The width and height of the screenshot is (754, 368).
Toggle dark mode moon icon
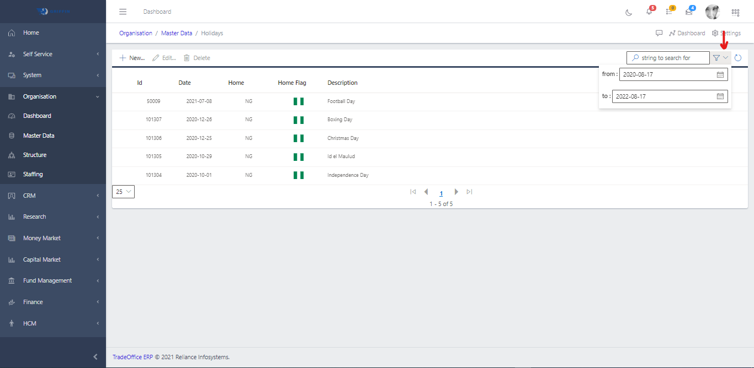pyautogui.click(x=629, y=12)
